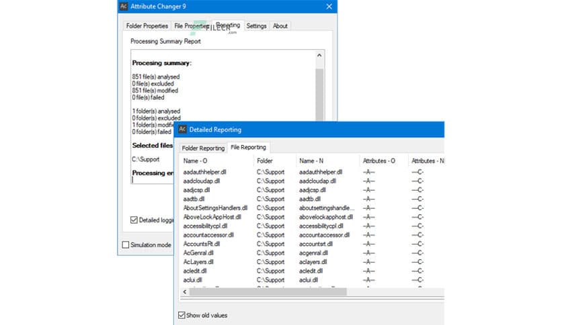This screenshot has height=325, width=562.
Task: Click new name aclayers.dll cell
Action: pos(313,262)
